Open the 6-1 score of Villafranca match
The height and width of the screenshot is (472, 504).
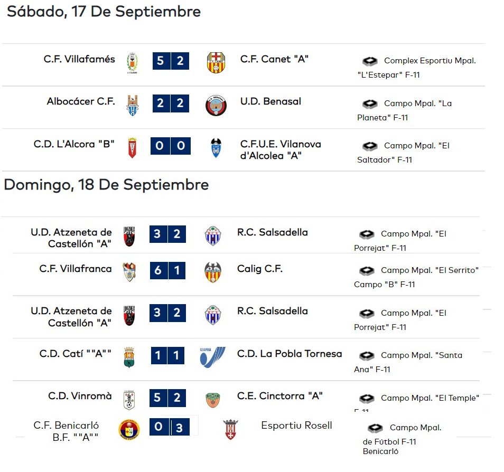[167, 270]
